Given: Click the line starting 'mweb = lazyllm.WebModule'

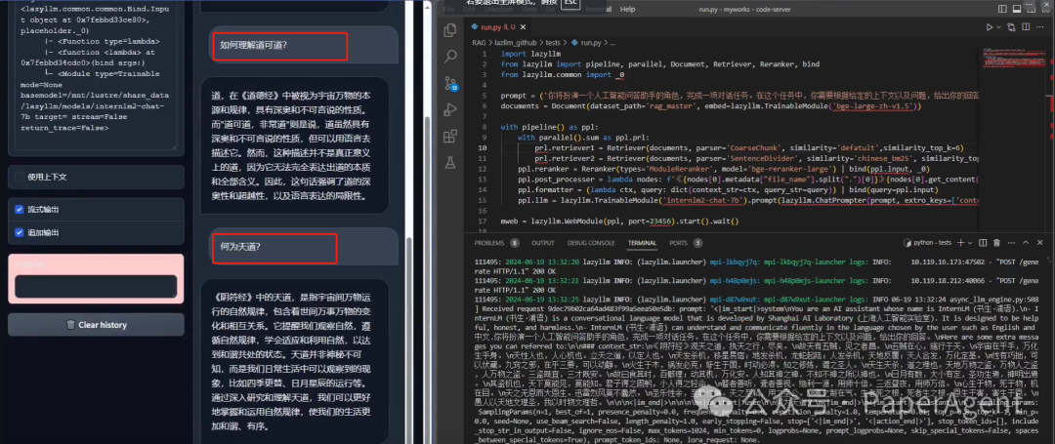Looking at the screenshot, I should point(619,221).
